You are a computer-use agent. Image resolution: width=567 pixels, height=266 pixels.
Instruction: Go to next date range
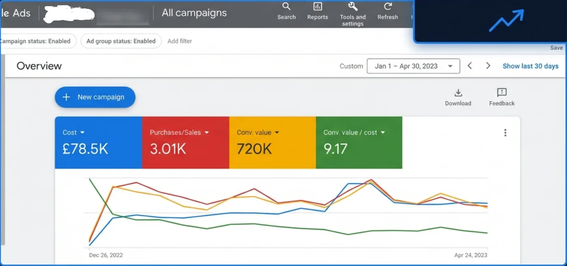coord(488,66)
